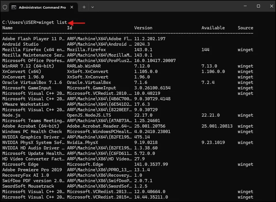Click available version '7.2.4'
276x202 pixels.
208,82
